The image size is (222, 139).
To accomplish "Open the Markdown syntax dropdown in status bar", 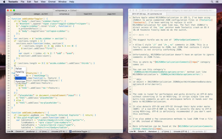I will [x=154, y=131].
